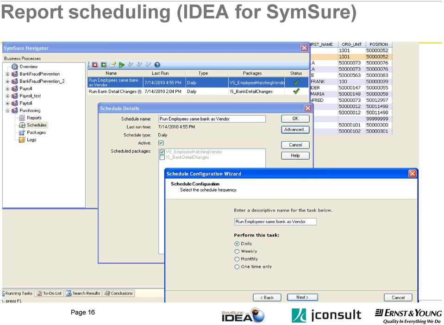Screen dimensions: 444x325
Task: Click the third greyed-out checkmark toolbar icon
Action: [148, 64]
